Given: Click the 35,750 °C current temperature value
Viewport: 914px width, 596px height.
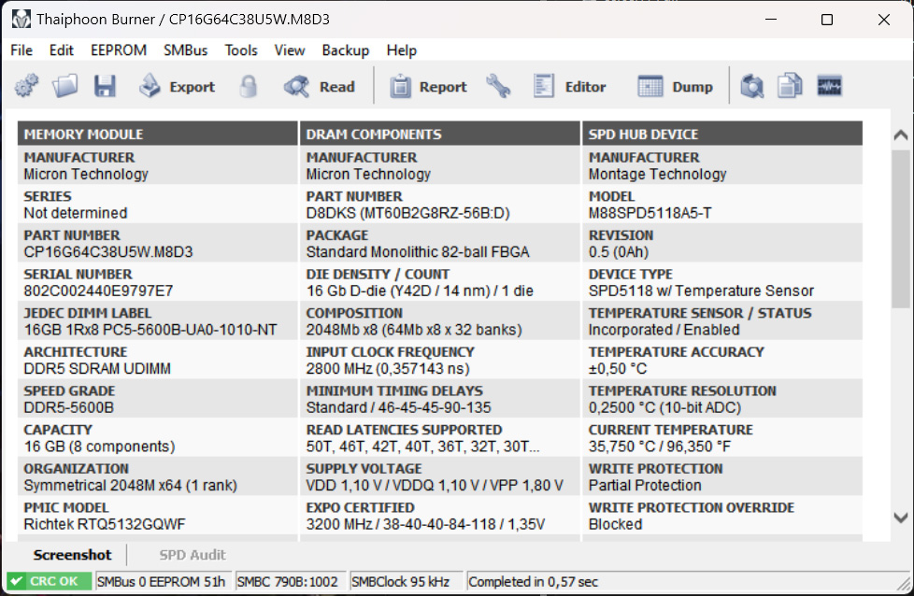Looking at the screenshot, I should tap(659, 447).
